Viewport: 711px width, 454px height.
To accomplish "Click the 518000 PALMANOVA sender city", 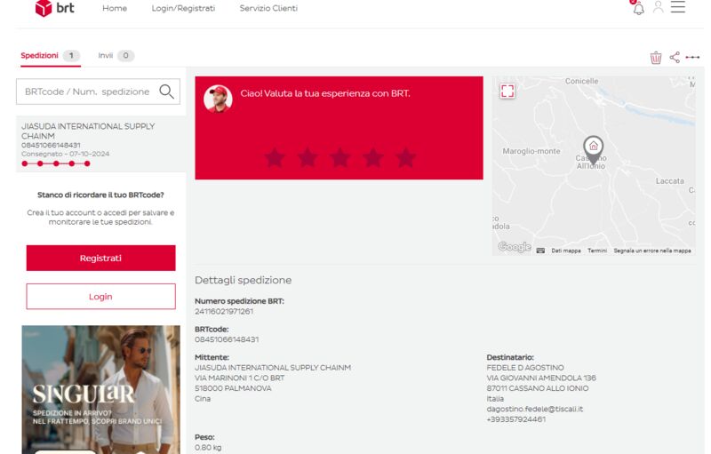I will [233, 388].
